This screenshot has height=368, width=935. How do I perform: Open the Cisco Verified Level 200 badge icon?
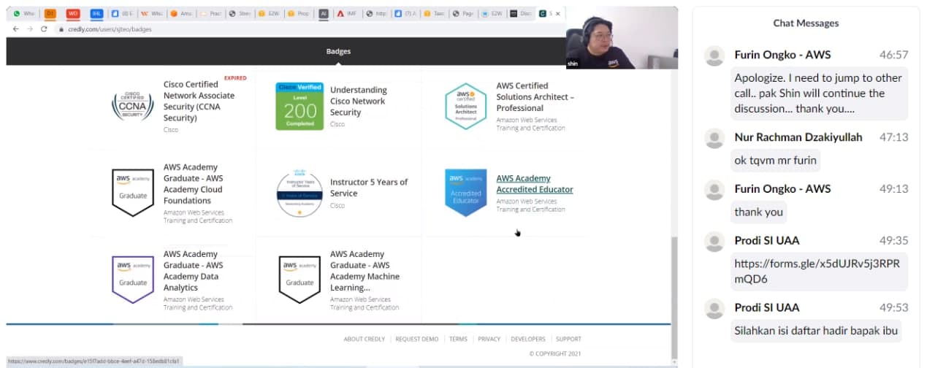click(299, 107)
